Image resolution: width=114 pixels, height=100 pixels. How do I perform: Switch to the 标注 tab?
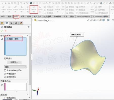[65, 16]
